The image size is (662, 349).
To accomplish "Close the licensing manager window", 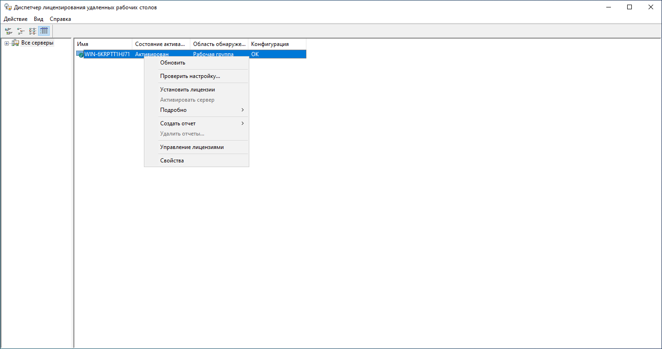I will click(x=651, y=7).
